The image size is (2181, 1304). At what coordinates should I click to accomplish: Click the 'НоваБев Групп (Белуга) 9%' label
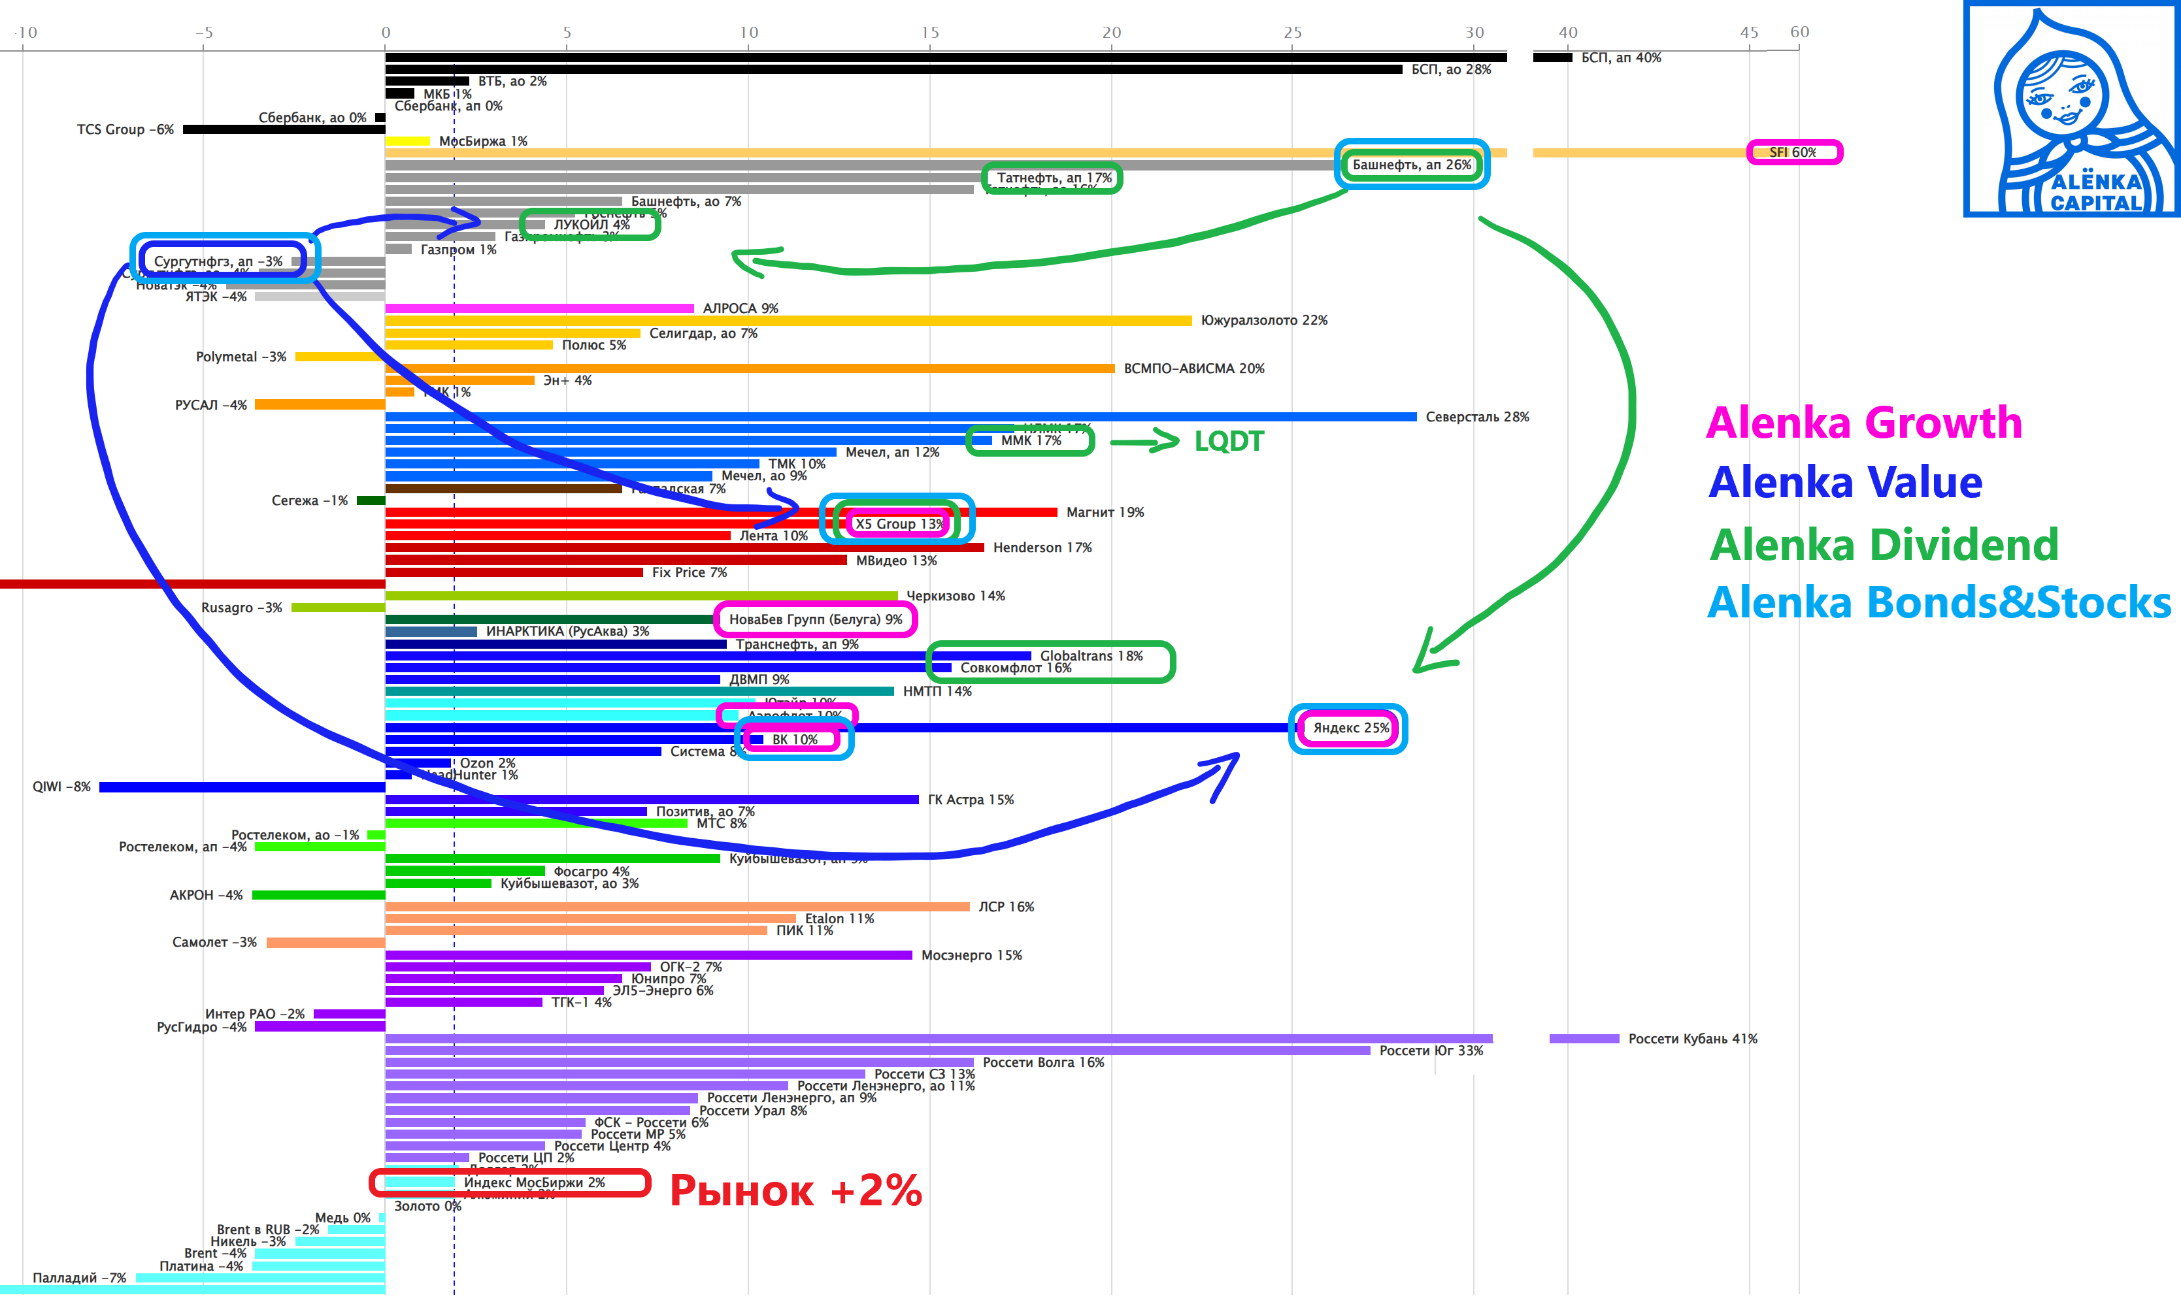click(x=816, y=619)
